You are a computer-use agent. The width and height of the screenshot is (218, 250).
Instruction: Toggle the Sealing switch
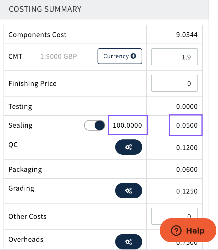[95, 125]
